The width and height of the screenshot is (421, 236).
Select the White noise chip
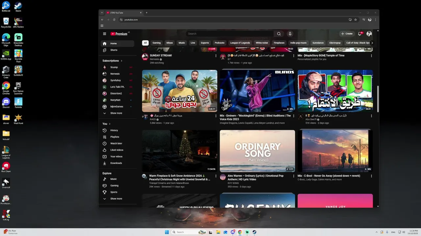pos(262,43)
